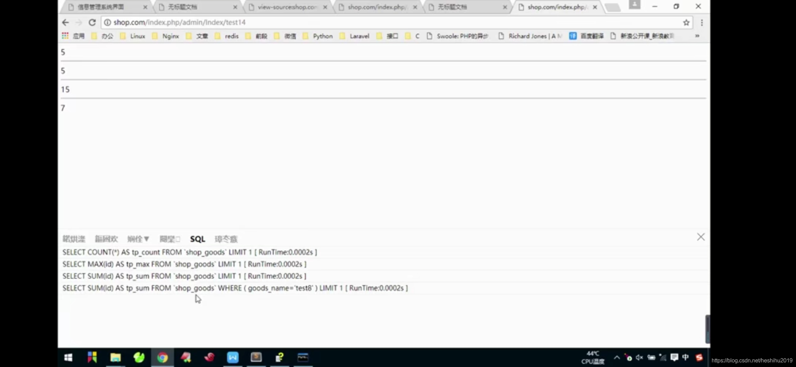Open the second trace panel tab
This screenshot has width=796, height=367.
106,239
